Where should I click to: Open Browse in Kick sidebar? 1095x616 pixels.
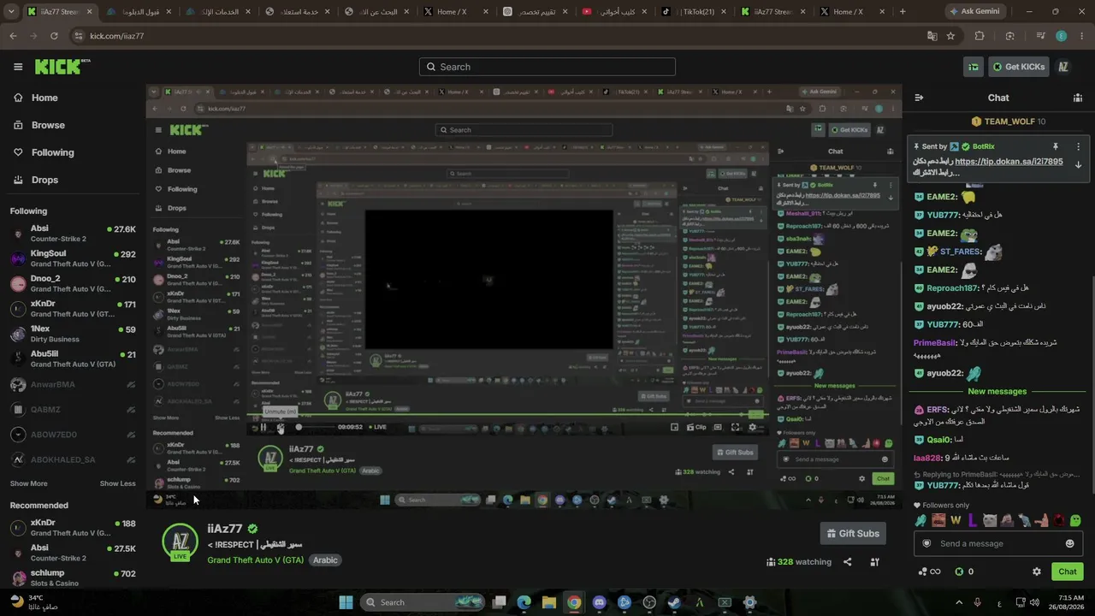[48, 125]
